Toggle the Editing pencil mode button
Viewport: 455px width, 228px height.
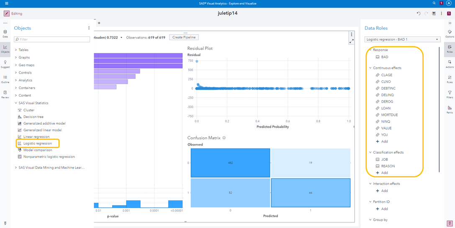(6, 13)
